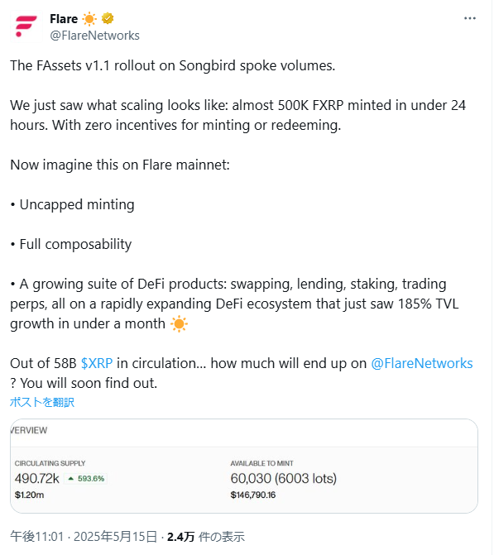Click the CIRCULATING SUPPLY label
The height and width of the screenshot is (555, 494).
pos(50,463)
